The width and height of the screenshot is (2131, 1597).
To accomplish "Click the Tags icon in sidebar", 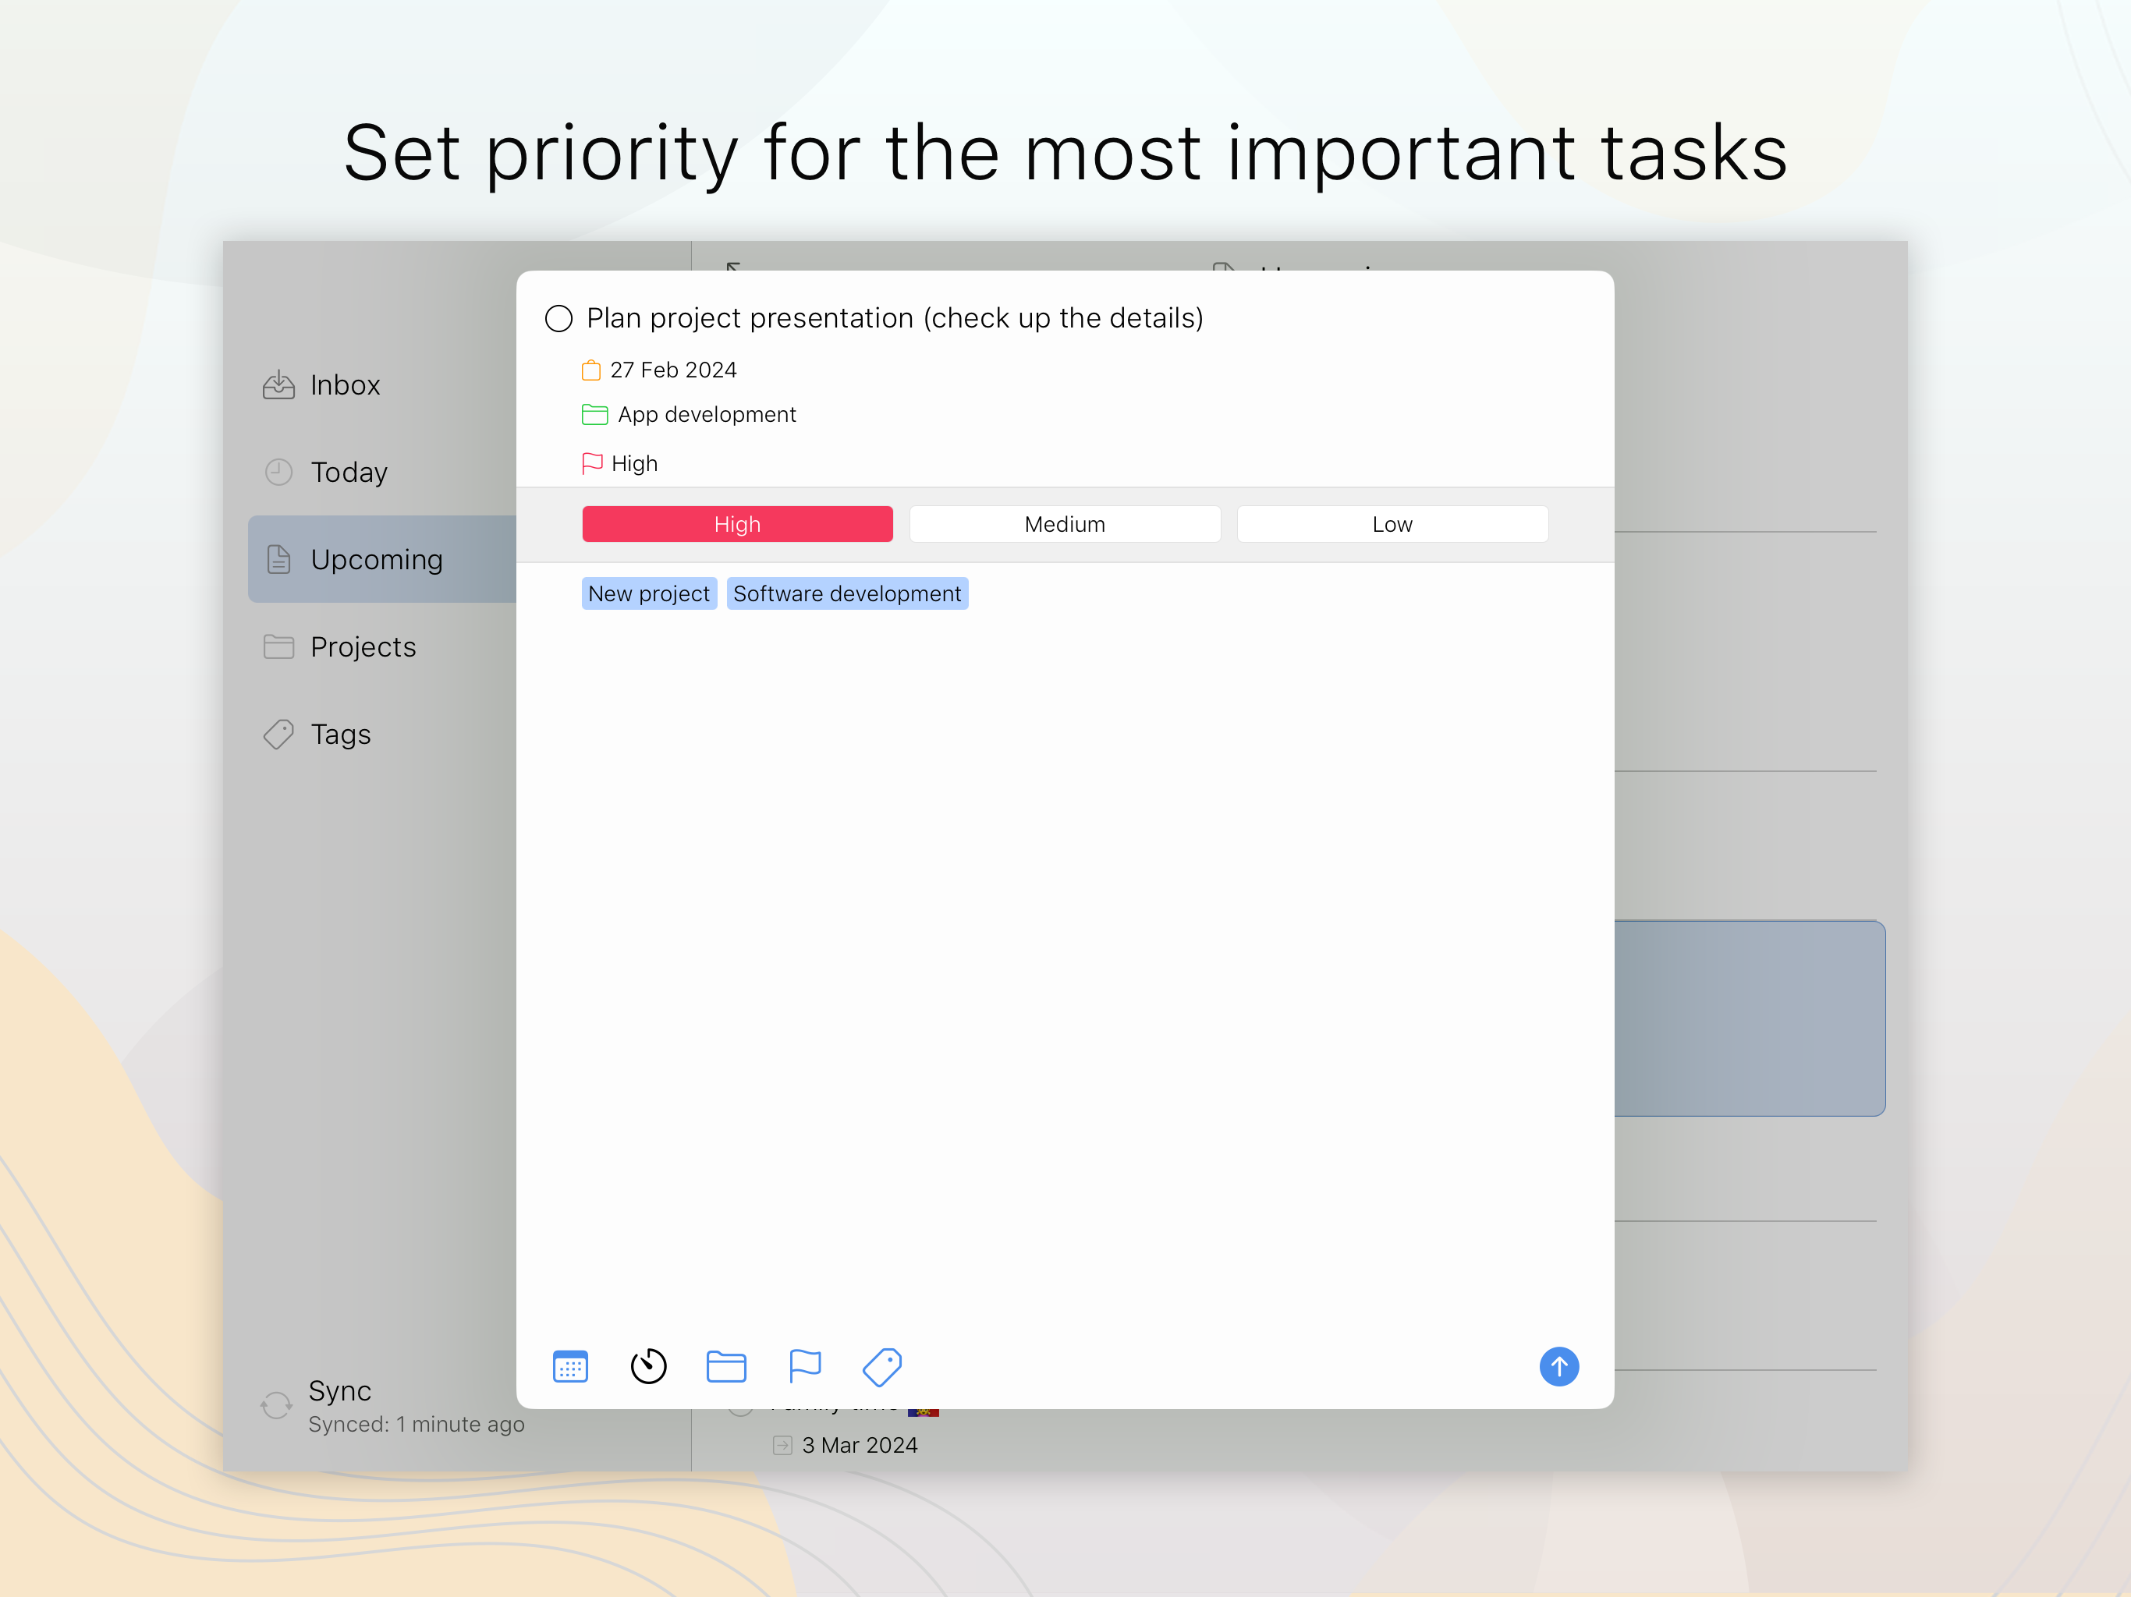I will click(278, 734).
